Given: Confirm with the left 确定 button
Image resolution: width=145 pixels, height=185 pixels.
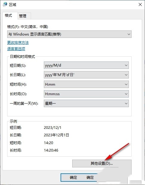Looking at the screenshot, I should [73, 178].
